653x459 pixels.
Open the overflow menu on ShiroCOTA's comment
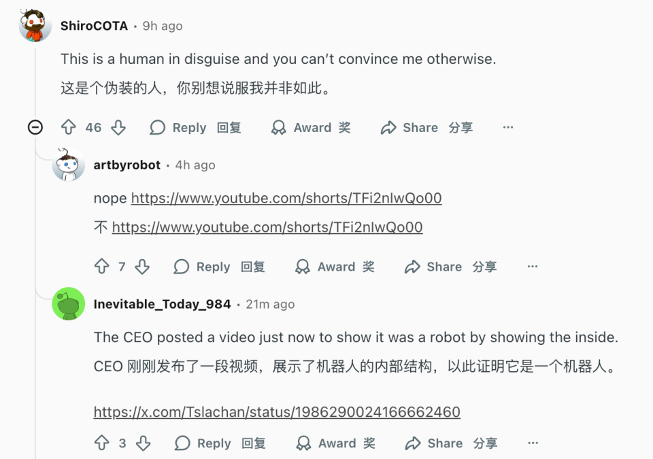[x=507, y=127]
